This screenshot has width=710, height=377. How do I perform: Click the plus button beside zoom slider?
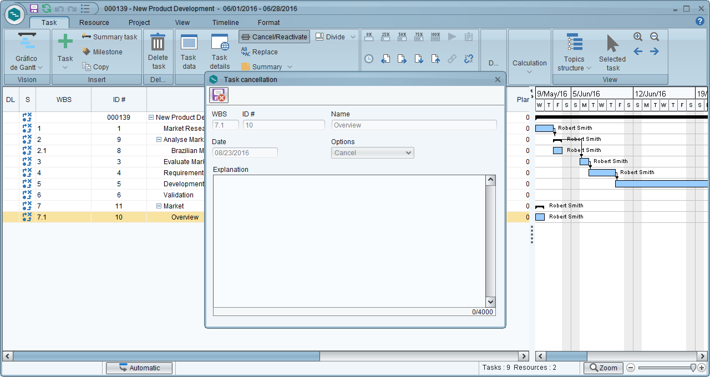(x=702, y=368)
